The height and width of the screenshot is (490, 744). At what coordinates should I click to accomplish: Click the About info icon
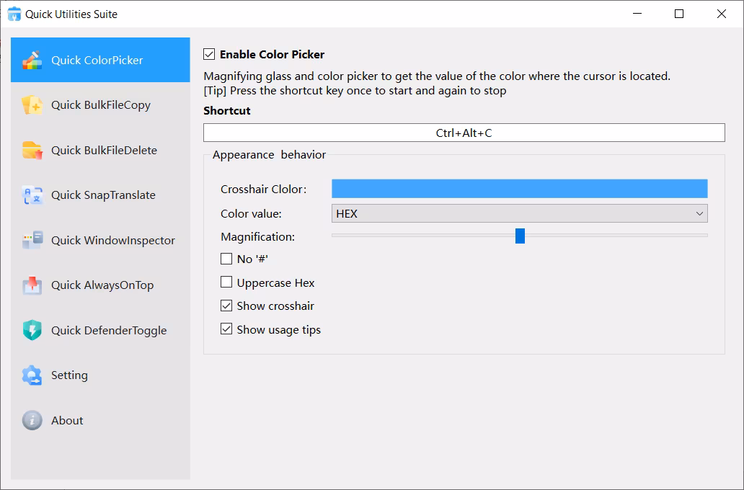(32, 420)
